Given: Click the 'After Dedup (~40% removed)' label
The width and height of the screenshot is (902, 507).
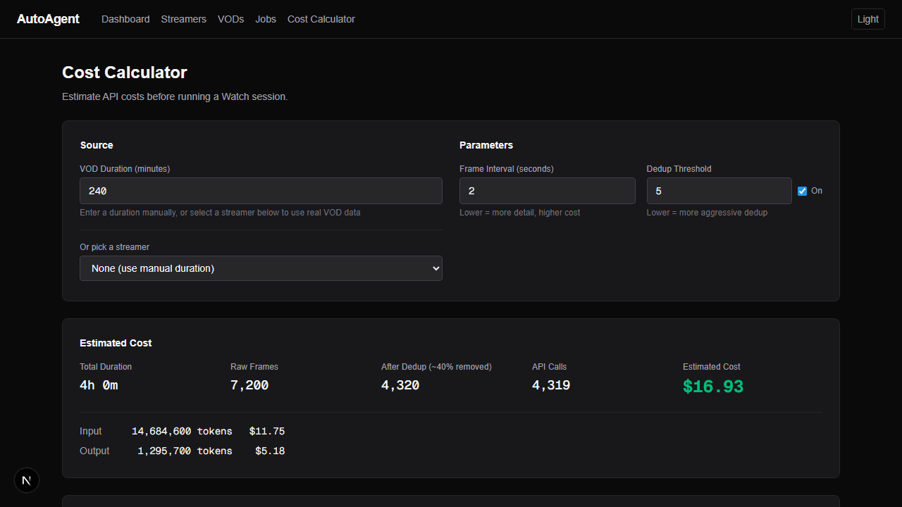Looking at the screenshot, I should 436,367.
